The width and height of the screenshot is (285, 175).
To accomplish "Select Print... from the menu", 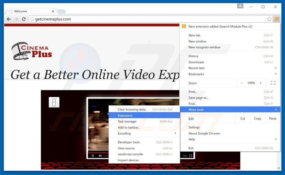I will click(x=230, y=92).
